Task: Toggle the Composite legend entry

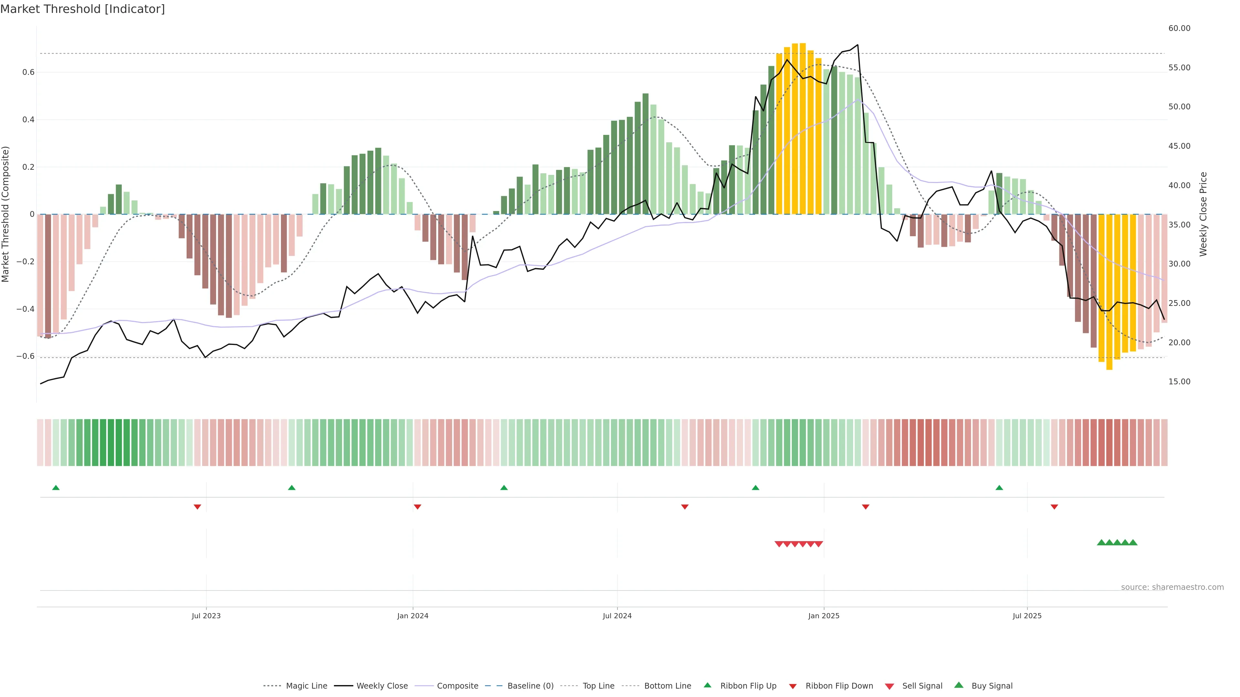Action: pyautogui.click(x=457, y=686)
